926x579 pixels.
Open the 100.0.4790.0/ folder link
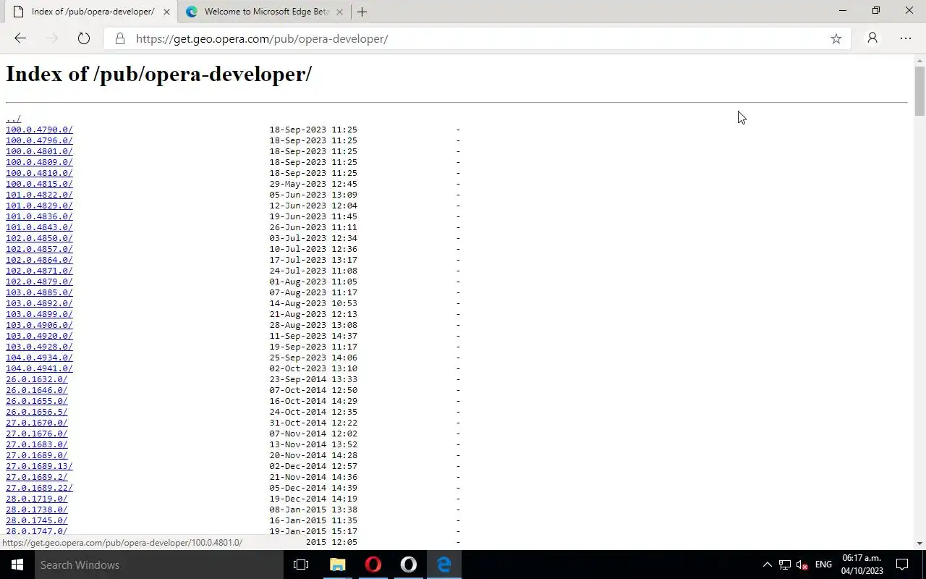point(39,130)
